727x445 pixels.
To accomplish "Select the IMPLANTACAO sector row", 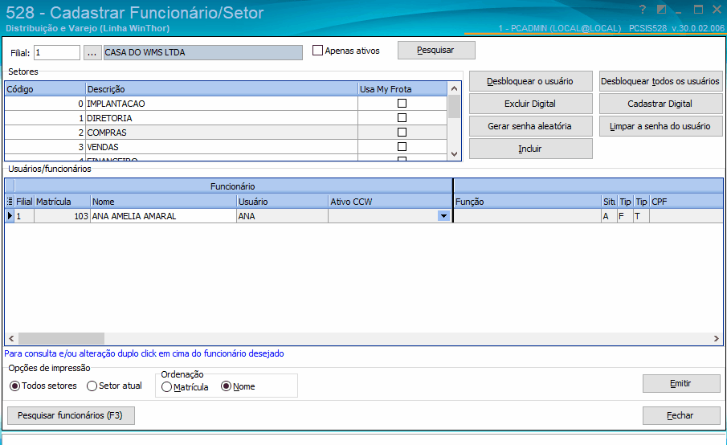I will tap(226, 104).
